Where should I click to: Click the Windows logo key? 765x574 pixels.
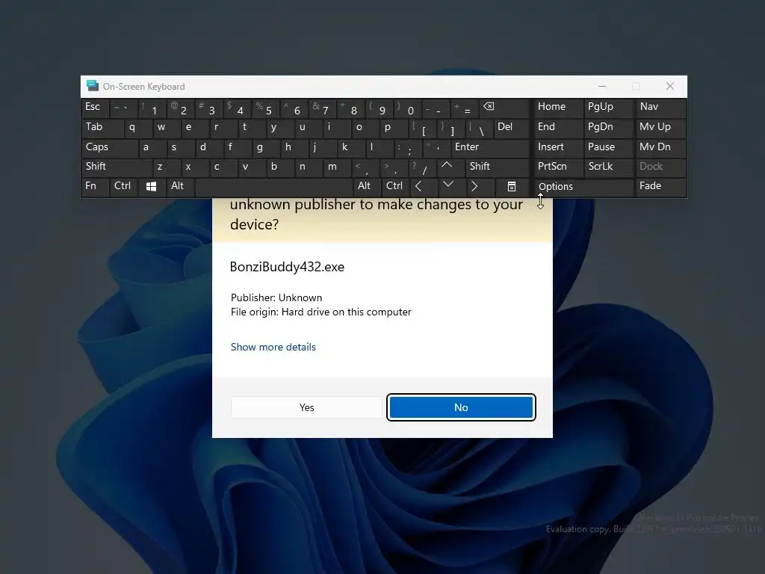click(x=151, y=186)
